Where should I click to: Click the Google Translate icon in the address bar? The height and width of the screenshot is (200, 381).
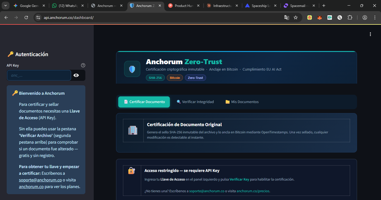[x=286, y=17]
